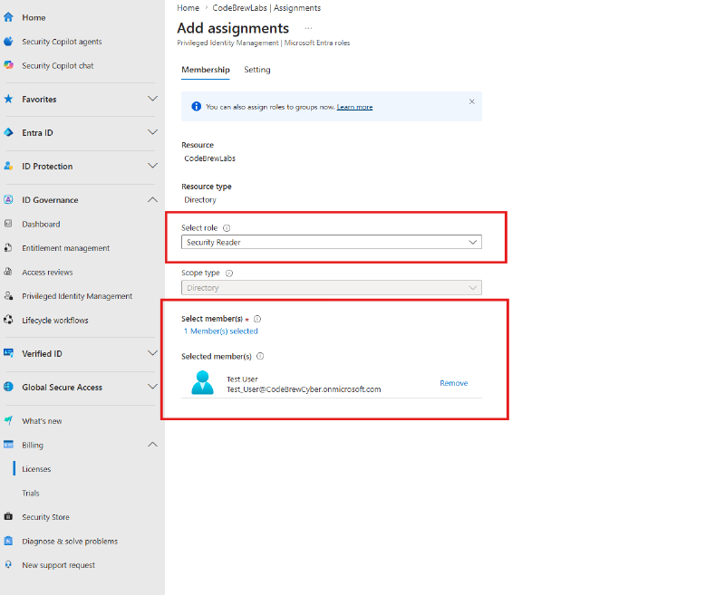
Task: Click the Home breadcrumb link
Action: point(188,8)
